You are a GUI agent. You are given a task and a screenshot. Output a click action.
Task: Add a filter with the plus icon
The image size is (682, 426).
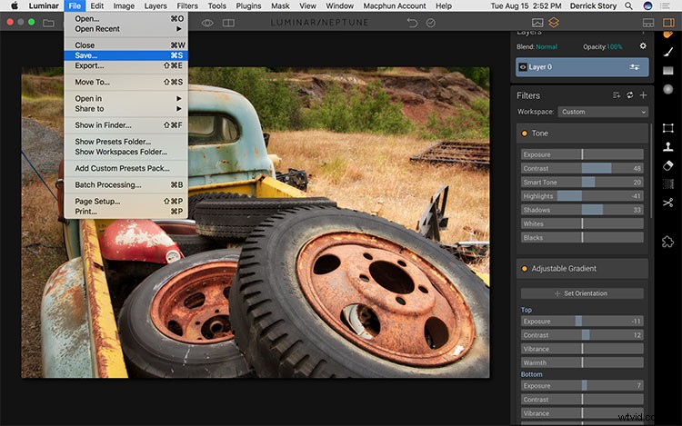click(x=643, y=95)
